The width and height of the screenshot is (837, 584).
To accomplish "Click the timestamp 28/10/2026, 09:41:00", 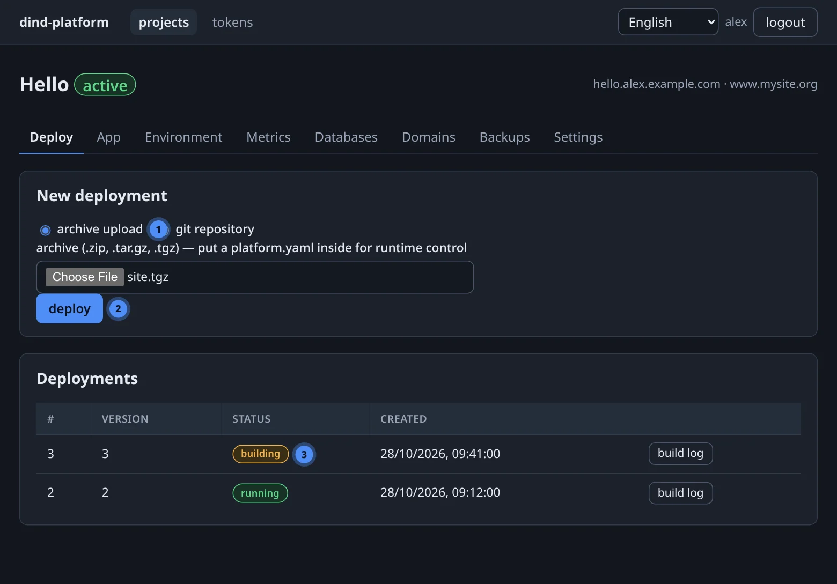I will [440, 454].
